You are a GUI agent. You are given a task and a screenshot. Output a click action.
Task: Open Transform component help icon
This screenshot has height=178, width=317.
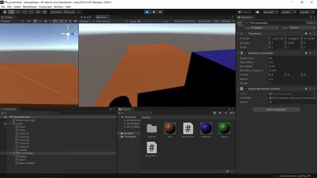306,34
